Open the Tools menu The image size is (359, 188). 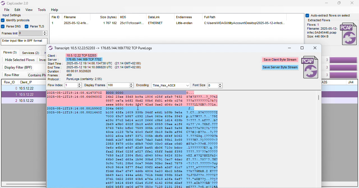(42, 10)
